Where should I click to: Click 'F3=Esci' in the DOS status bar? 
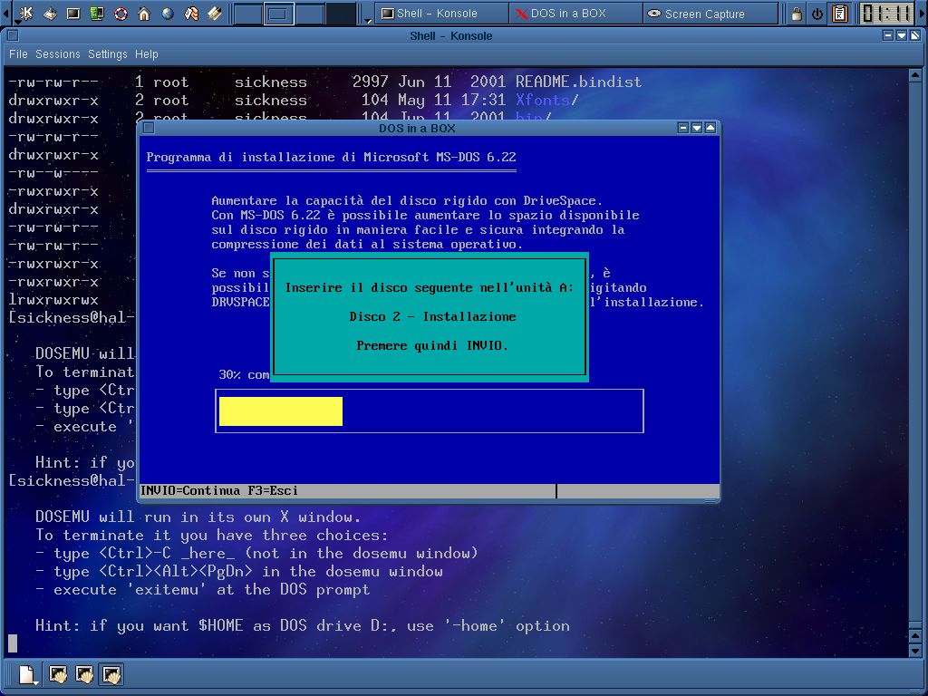click(x=273, y=490)
